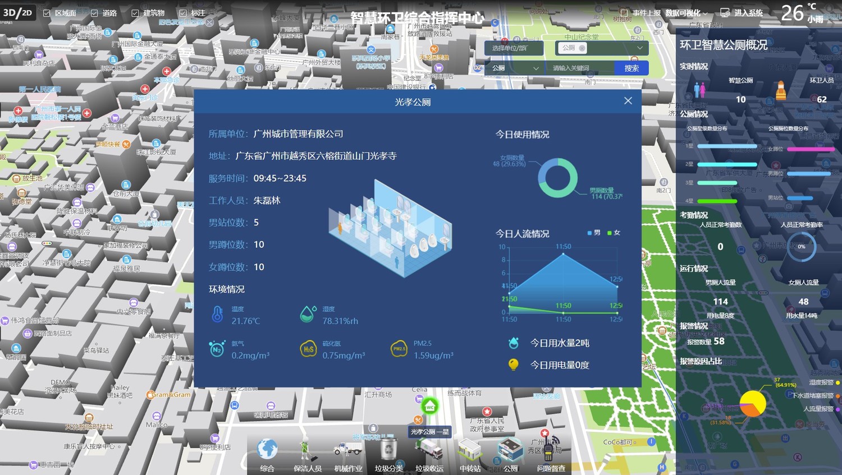Close the 光孝公厕 detail dialog
The height and width of the screenshot is (475, 842).
point(628,101)
